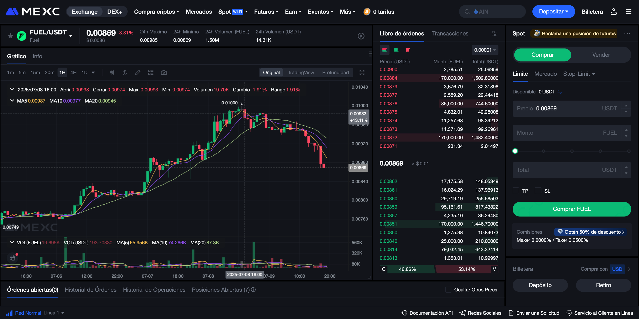The image size is (639, 319).
Task: Increase Total value with up stepper
Action: coord(626,167)
